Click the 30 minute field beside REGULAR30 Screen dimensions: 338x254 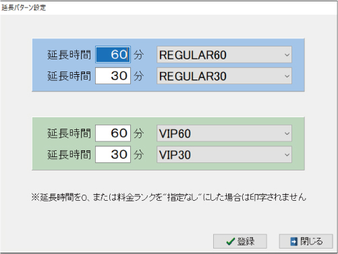tap(113, 76)
